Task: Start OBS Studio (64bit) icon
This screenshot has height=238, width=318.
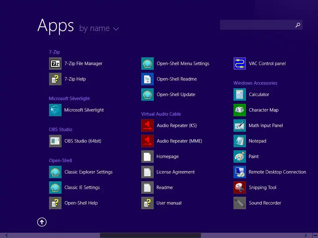Action: pos(55,141)
